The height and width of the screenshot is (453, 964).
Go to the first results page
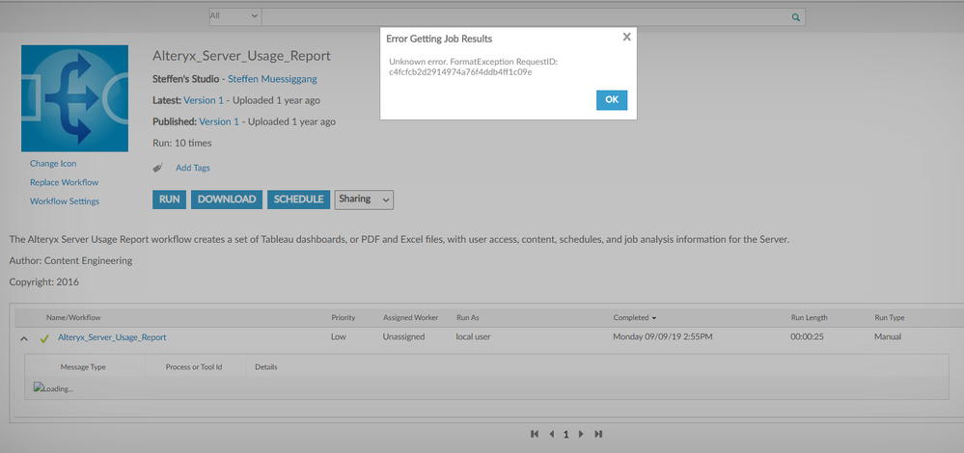[x=535, y=434]
